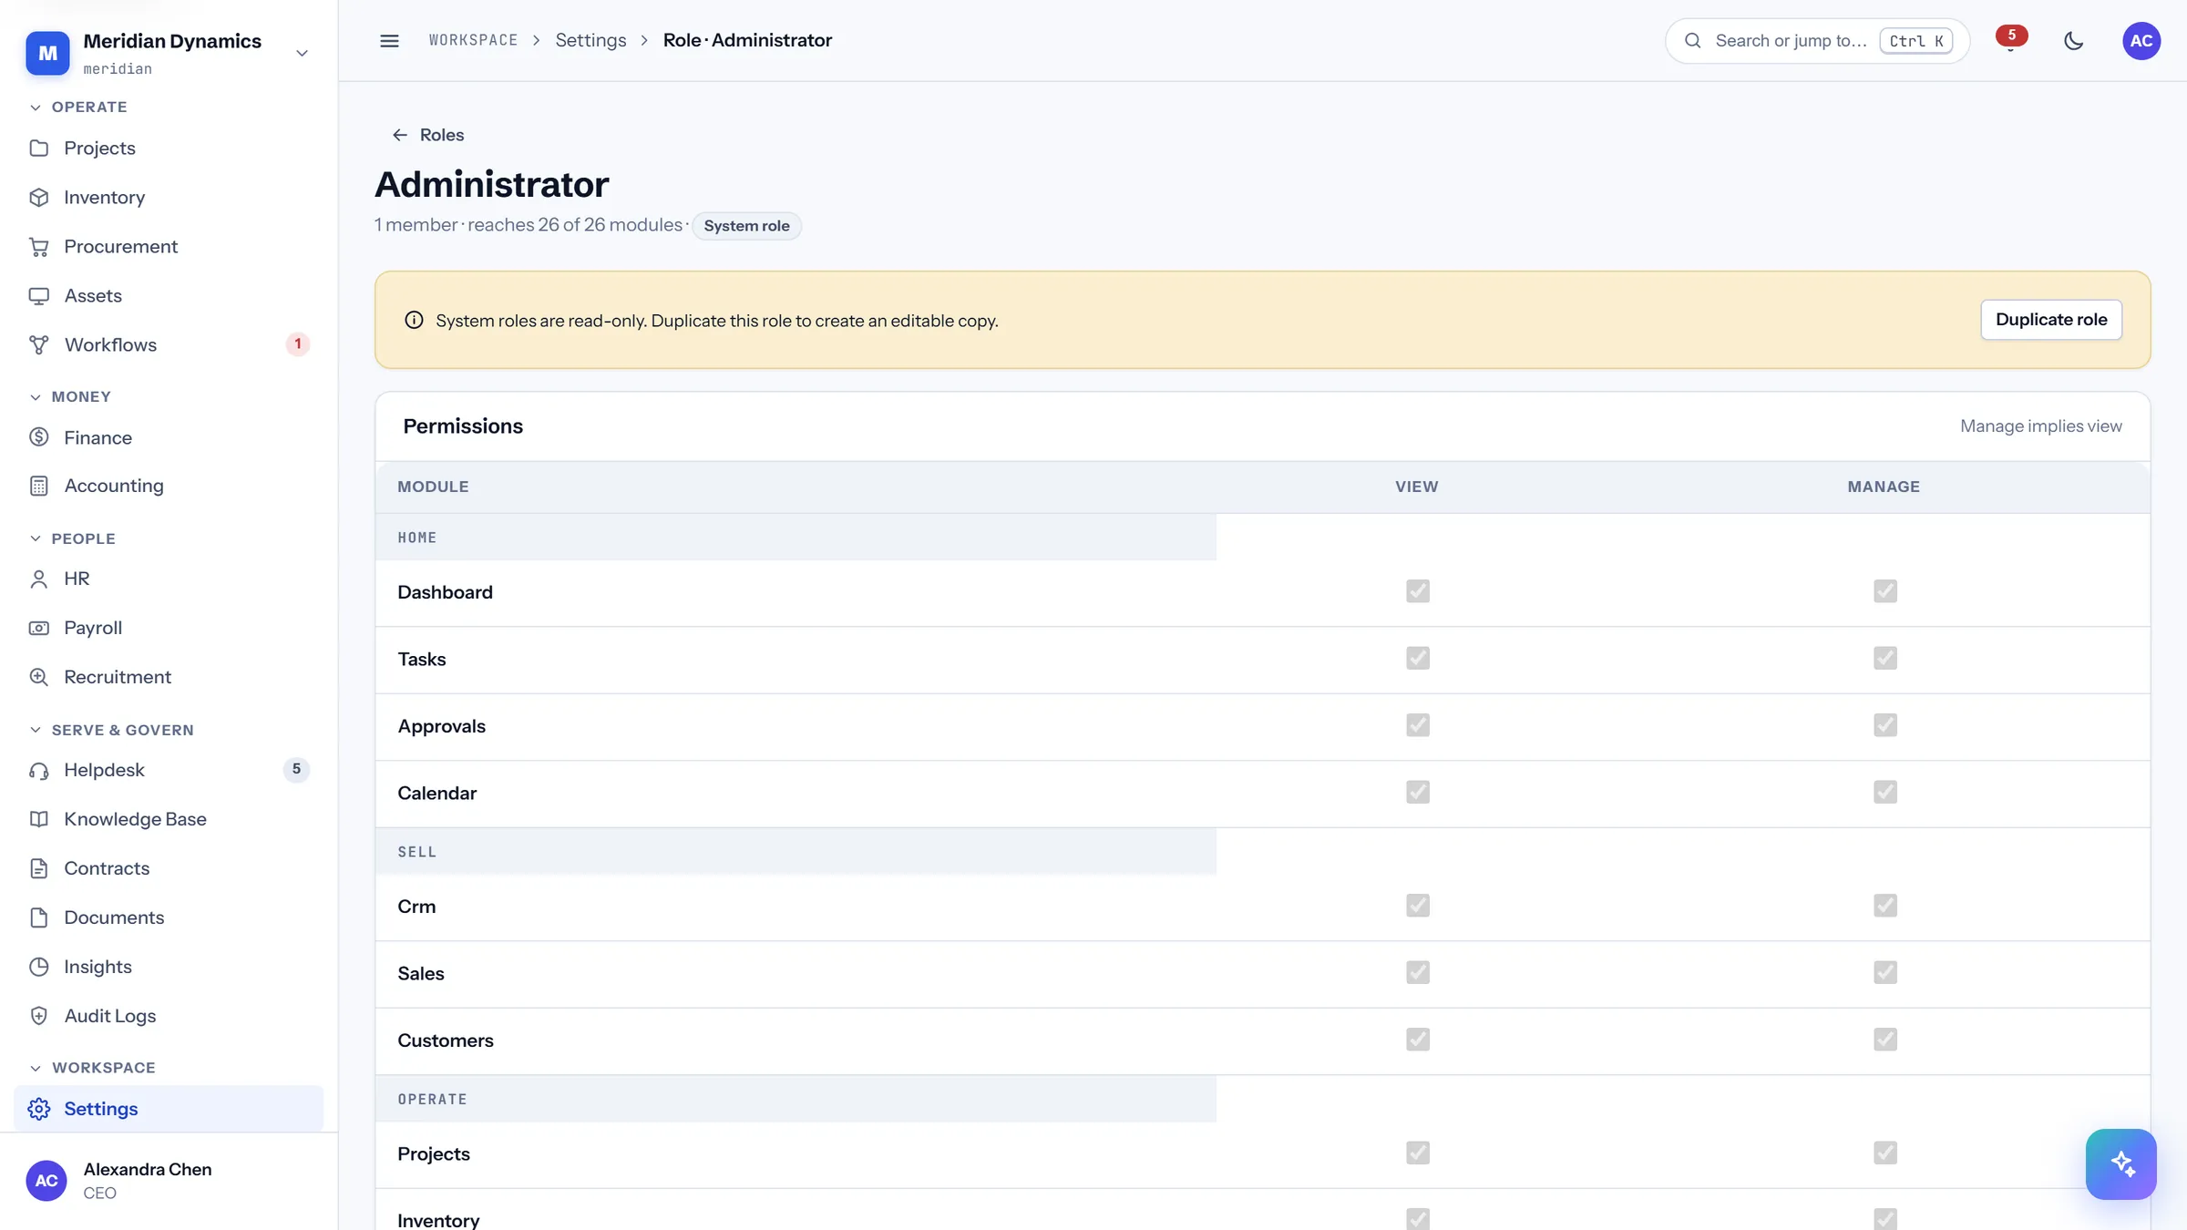Toggle Customers Manage checkbox
The image size is (2187, 1230).
coord(1885,1040)
